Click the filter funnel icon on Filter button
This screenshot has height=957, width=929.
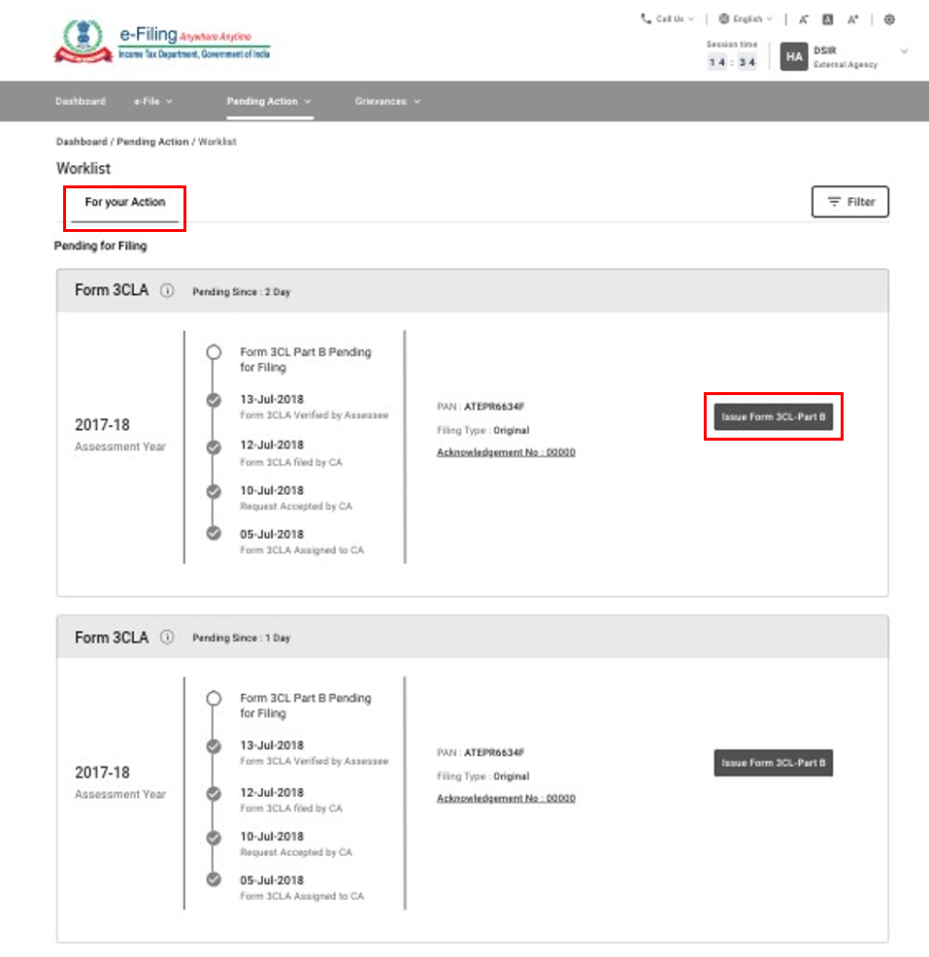click(x=833, y=202)
